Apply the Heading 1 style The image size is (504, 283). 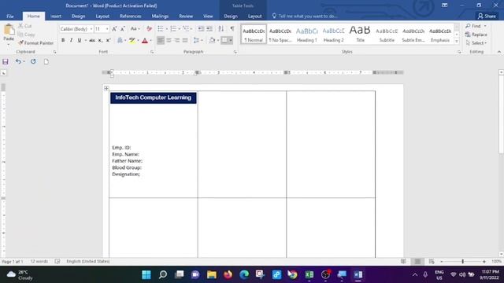306,35
